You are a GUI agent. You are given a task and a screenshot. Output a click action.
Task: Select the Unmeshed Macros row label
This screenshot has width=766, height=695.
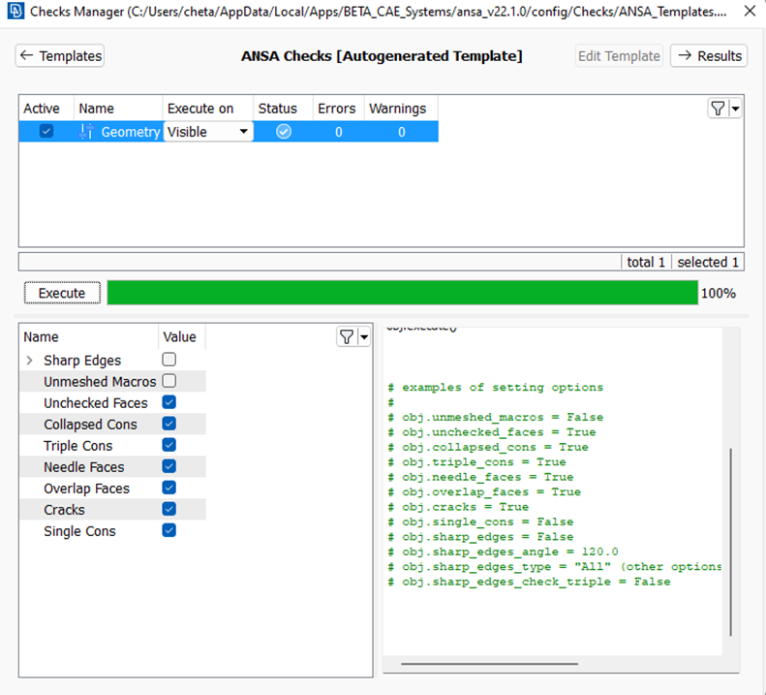coord(100,382)
